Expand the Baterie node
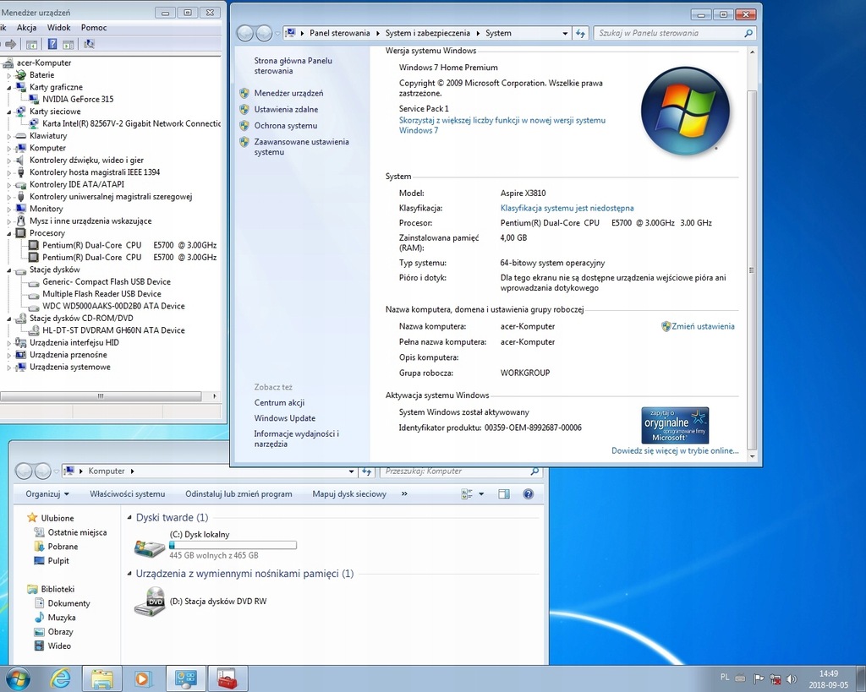The width and height of the screenshot is (866, 692). click(x=8, y=75)
